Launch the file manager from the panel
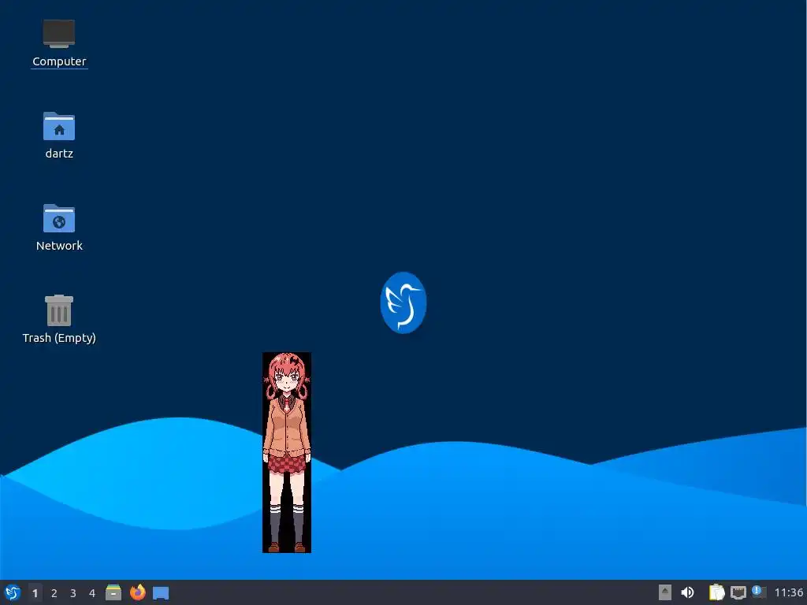 tap(113, 592)
